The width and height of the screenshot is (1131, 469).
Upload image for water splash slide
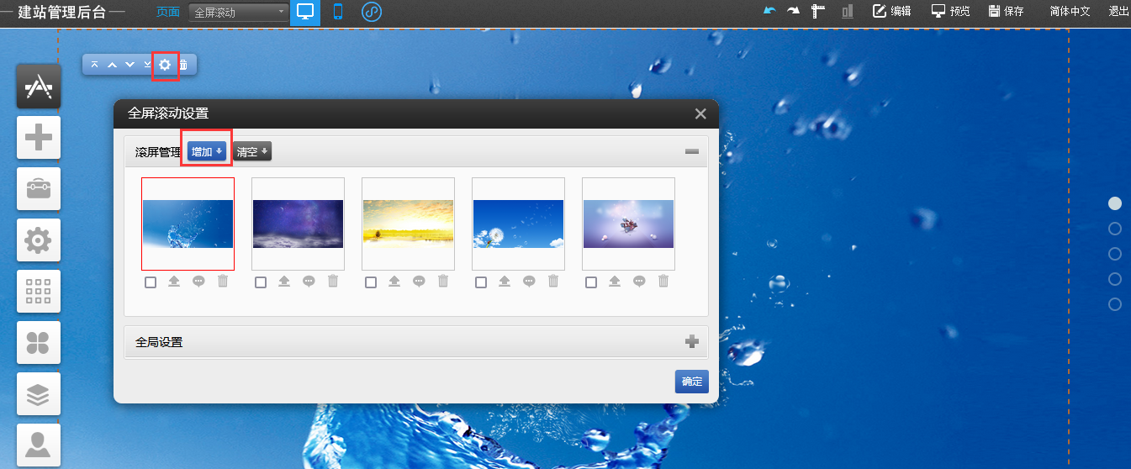(174, 282)
